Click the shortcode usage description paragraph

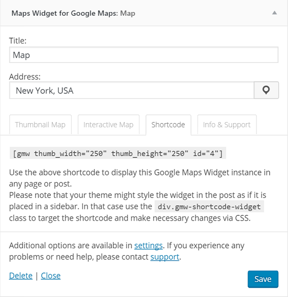pyautogui.click(x=140, y=195)
